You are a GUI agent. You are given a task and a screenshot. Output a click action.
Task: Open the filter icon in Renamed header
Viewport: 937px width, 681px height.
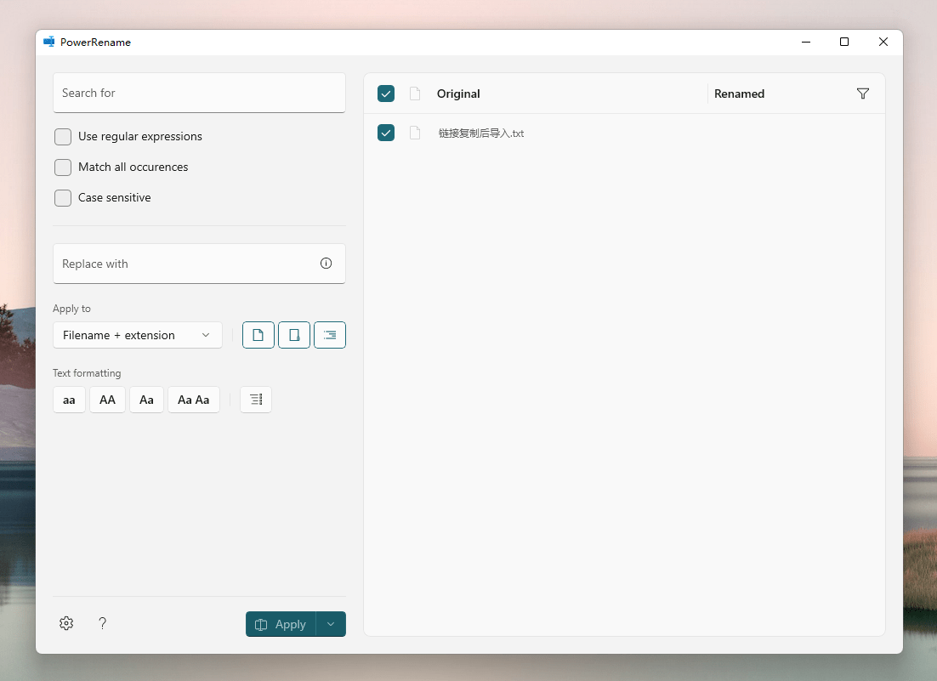(863, 94)
